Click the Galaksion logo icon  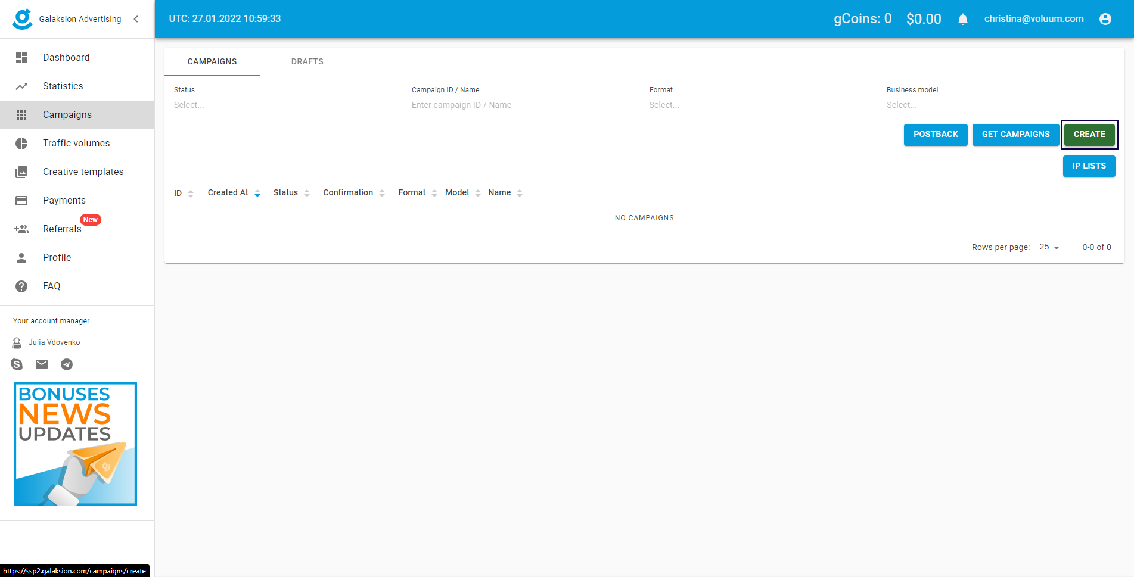(23, 19)
